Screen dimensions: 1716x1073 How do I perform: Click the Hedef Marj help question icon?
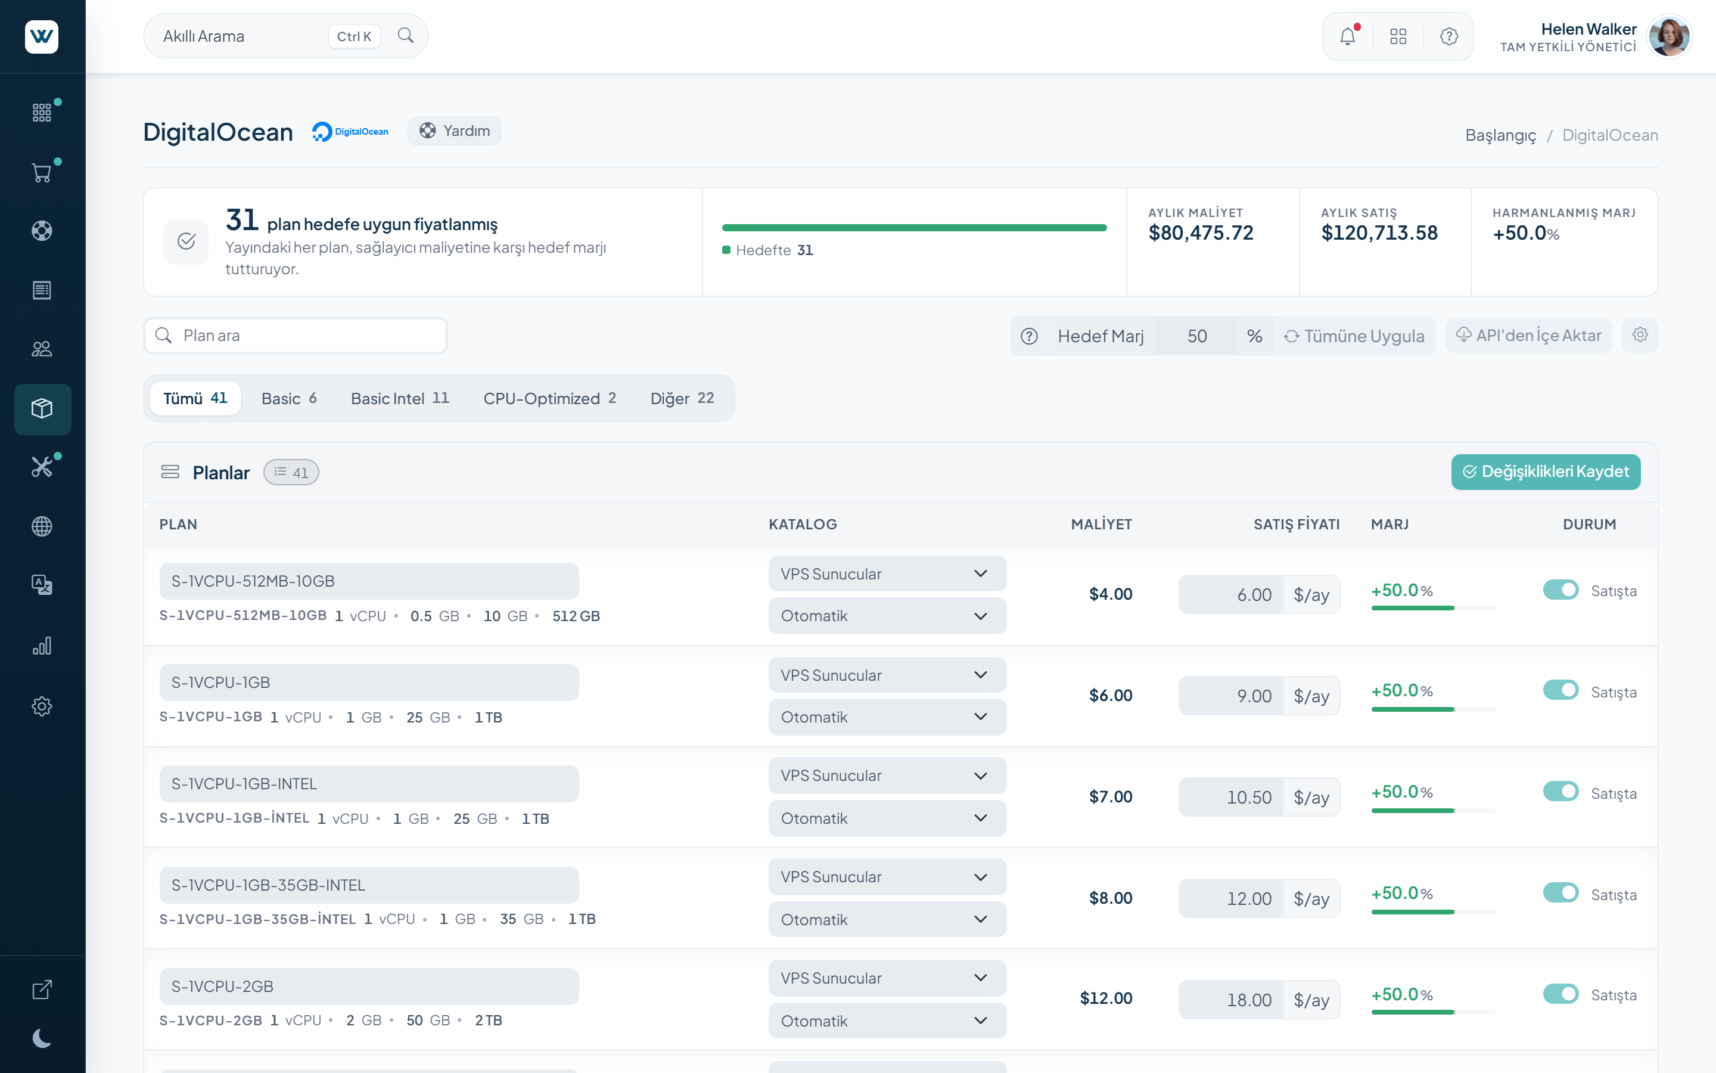tap(1029, 336)
